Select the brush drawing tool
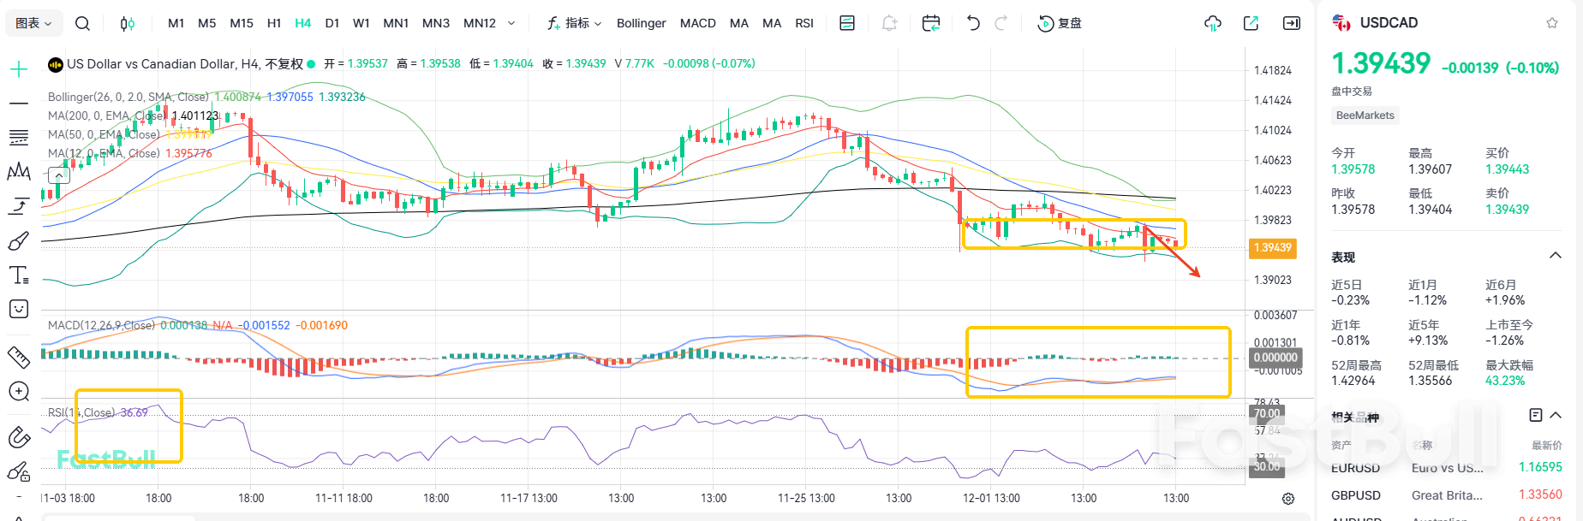Screen dimensions: 1583x521 click(18, 242)
